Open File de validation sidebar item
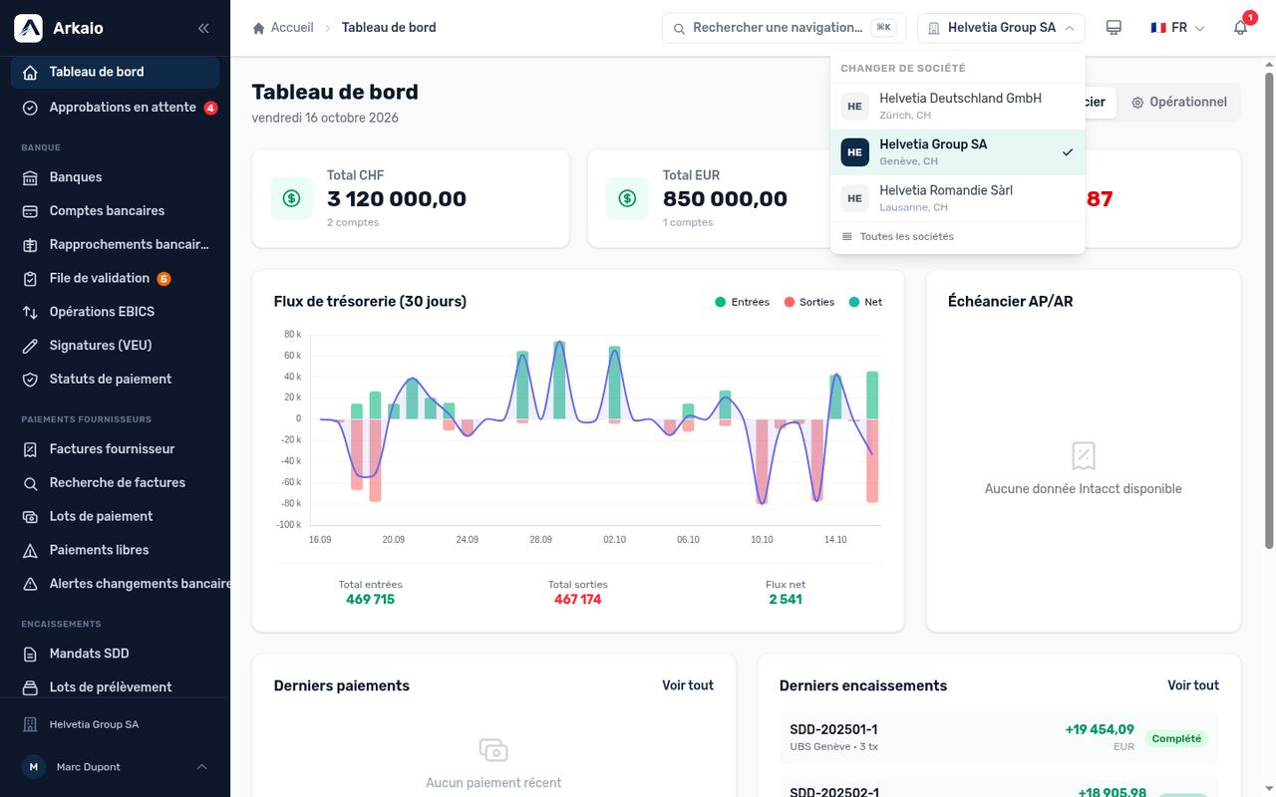Viewport: 1276px width, 797px height. coord(116,278)
